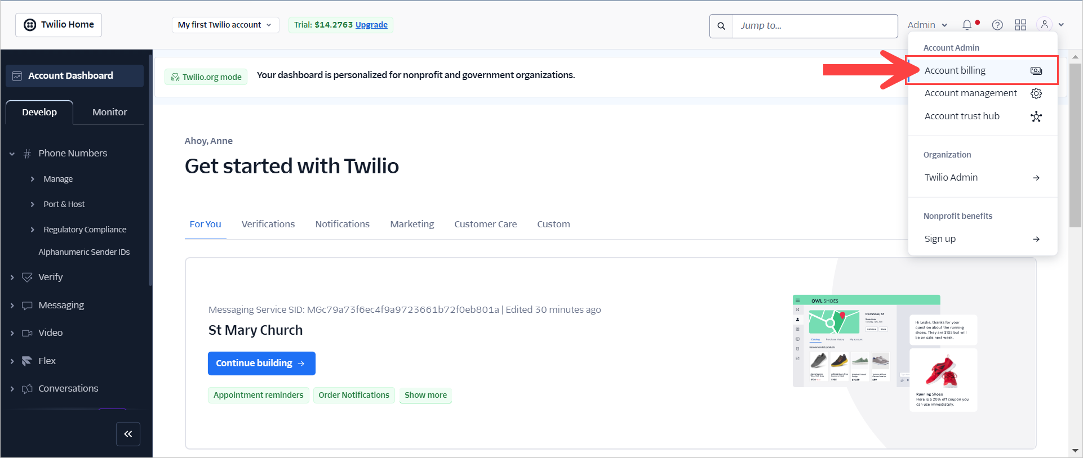Open the help question mark icon

tap(997, 25)
